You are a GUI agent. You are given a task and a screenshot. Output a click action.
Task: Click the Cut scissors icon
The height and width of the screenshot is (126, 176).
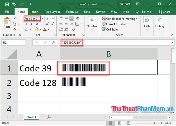pos(15,19)
